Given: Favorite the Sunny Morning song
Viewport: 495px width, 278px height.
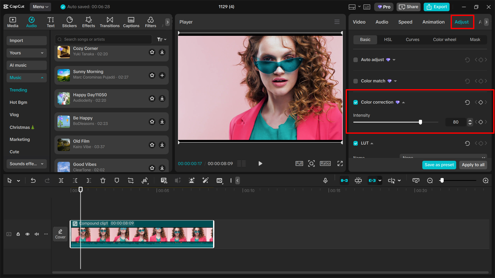Looking at the screenshot, I should click(x=152, y=75).
